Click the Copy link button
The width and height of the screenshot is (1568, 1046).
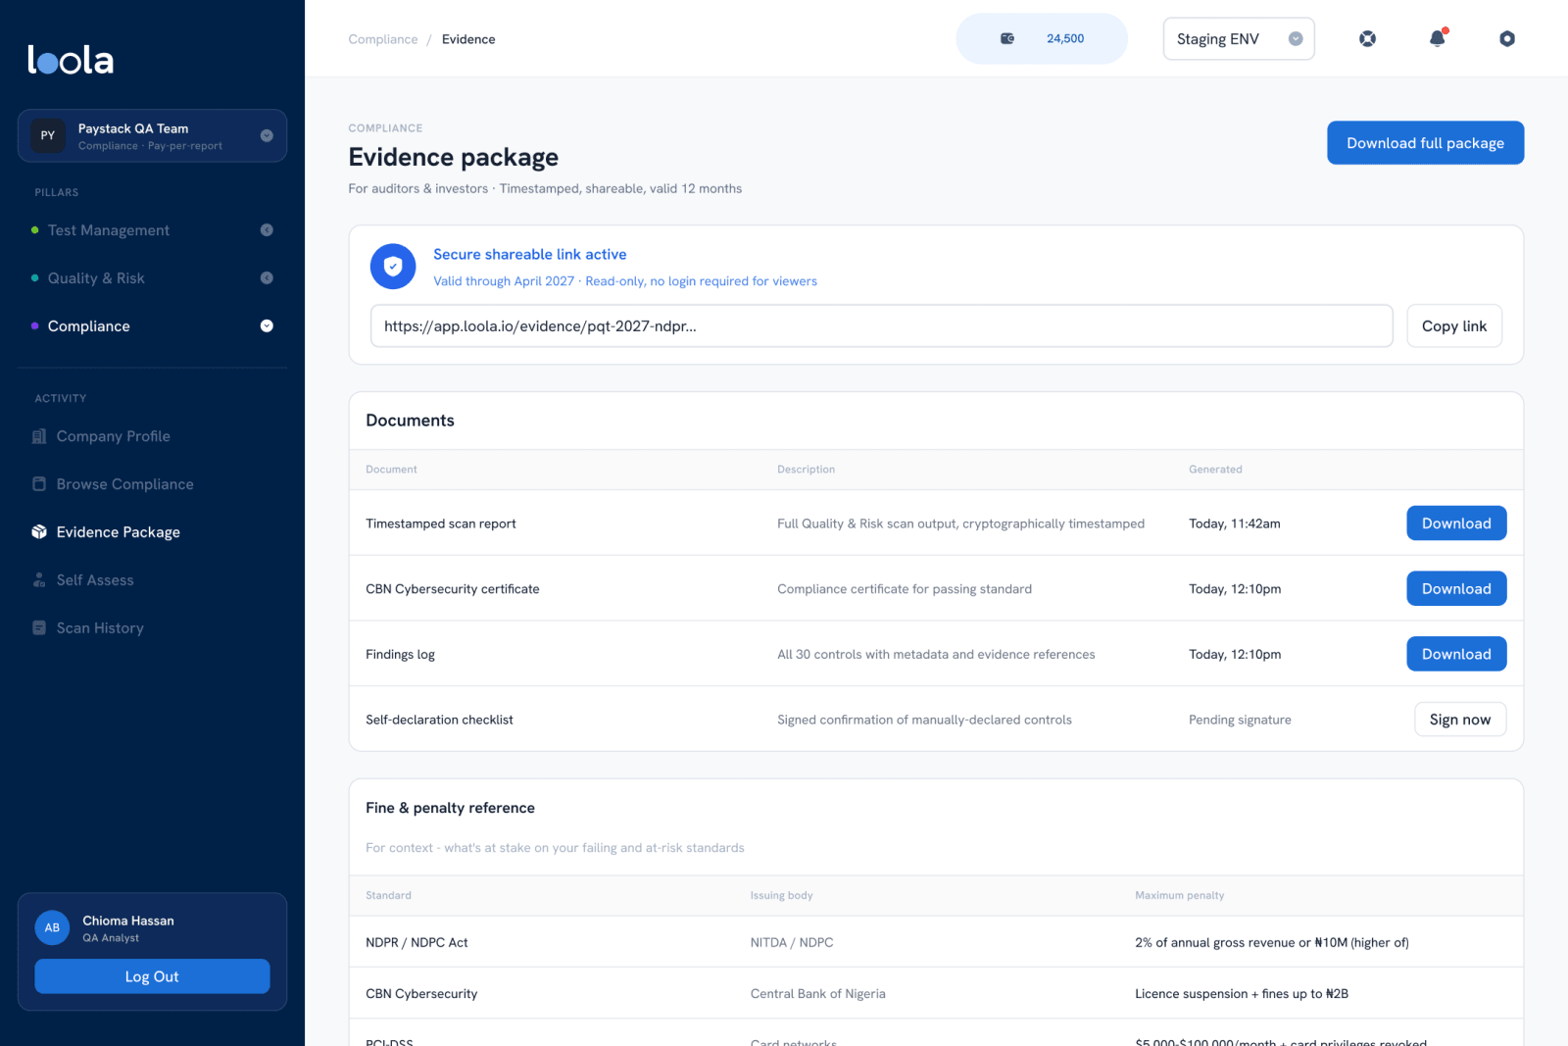pyautogui.click(x=1454, y=326)
